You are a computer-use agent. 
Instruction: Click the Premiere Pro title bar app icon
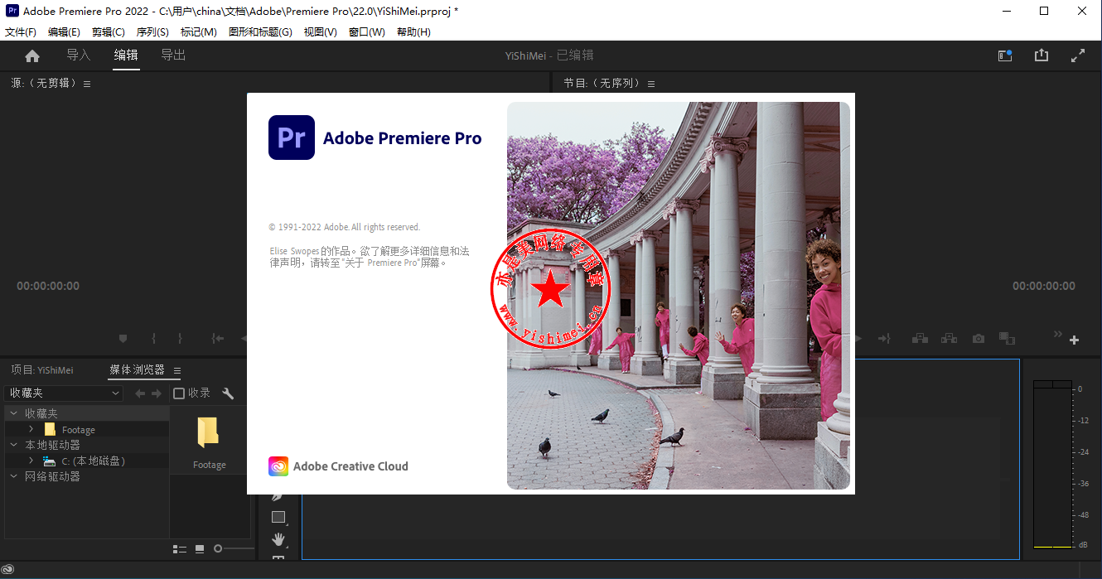pos(12,11)
